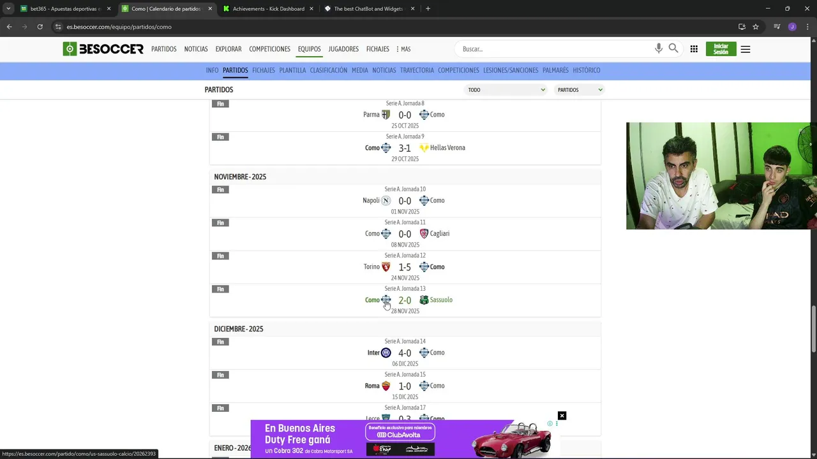Click Como crest in Hellas Verona row
Image resolution: width=817 pixels, height=459 pixels.
pos(386,148)
